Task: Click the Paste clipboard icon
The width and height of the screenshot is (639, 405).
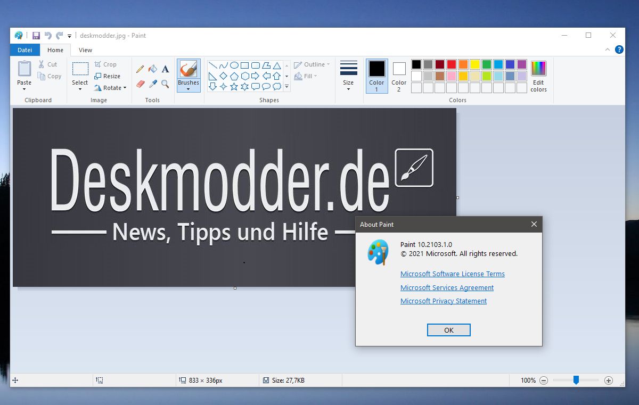Action: pyautogui.click(x=24, y=69)
